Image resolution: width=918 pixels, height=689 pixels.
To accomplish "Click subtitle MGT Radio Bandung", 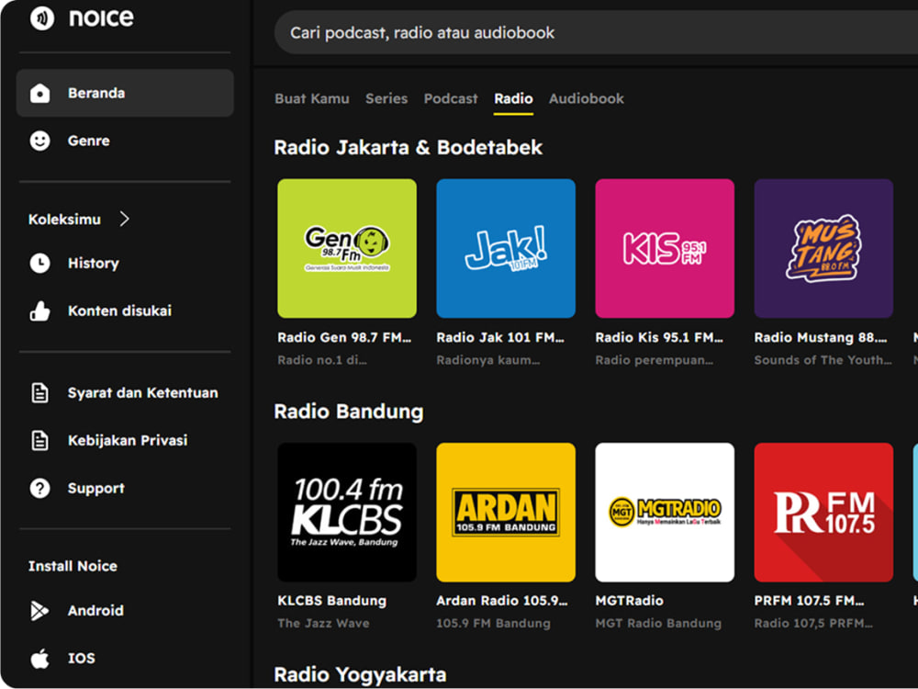I will pos(658,624).
